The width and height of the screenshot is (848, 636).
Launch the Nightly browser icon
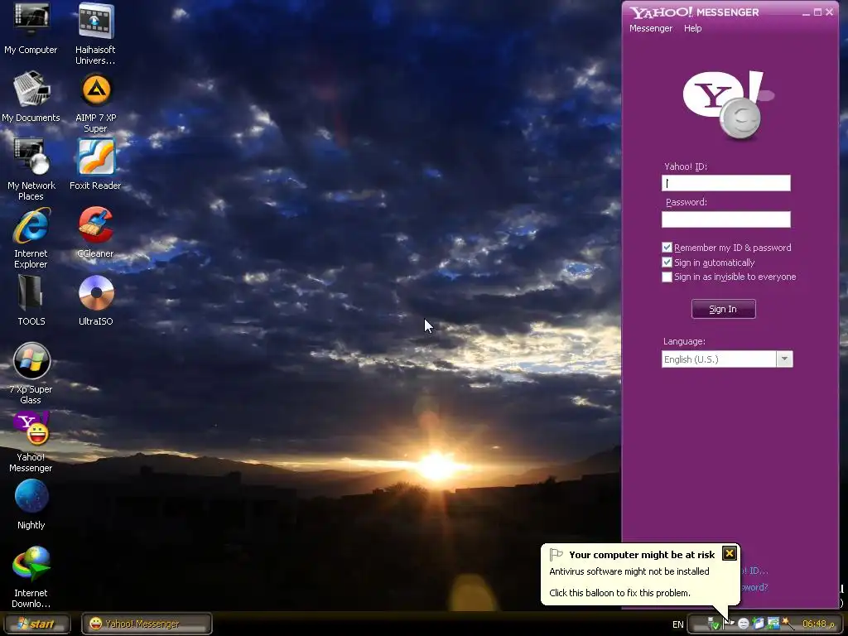31,504
